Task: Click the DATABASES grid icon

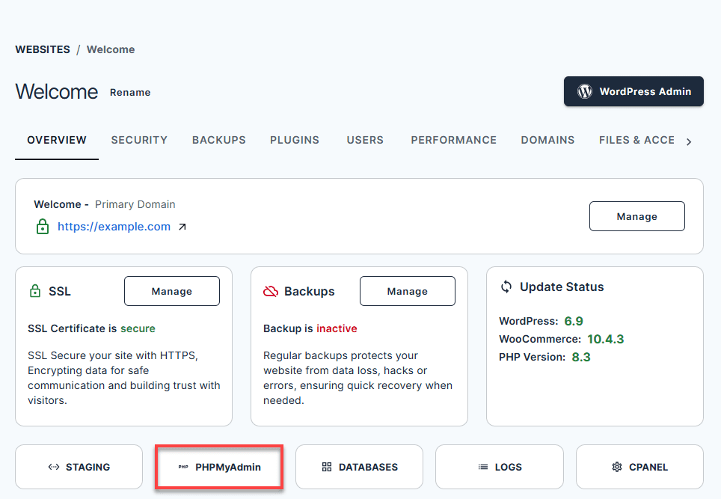Action: (x=327, y=467)
